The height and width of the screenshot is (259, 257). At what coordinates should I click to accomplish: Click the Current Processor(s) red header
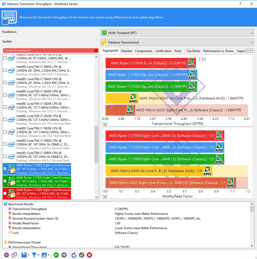point(50,50)
